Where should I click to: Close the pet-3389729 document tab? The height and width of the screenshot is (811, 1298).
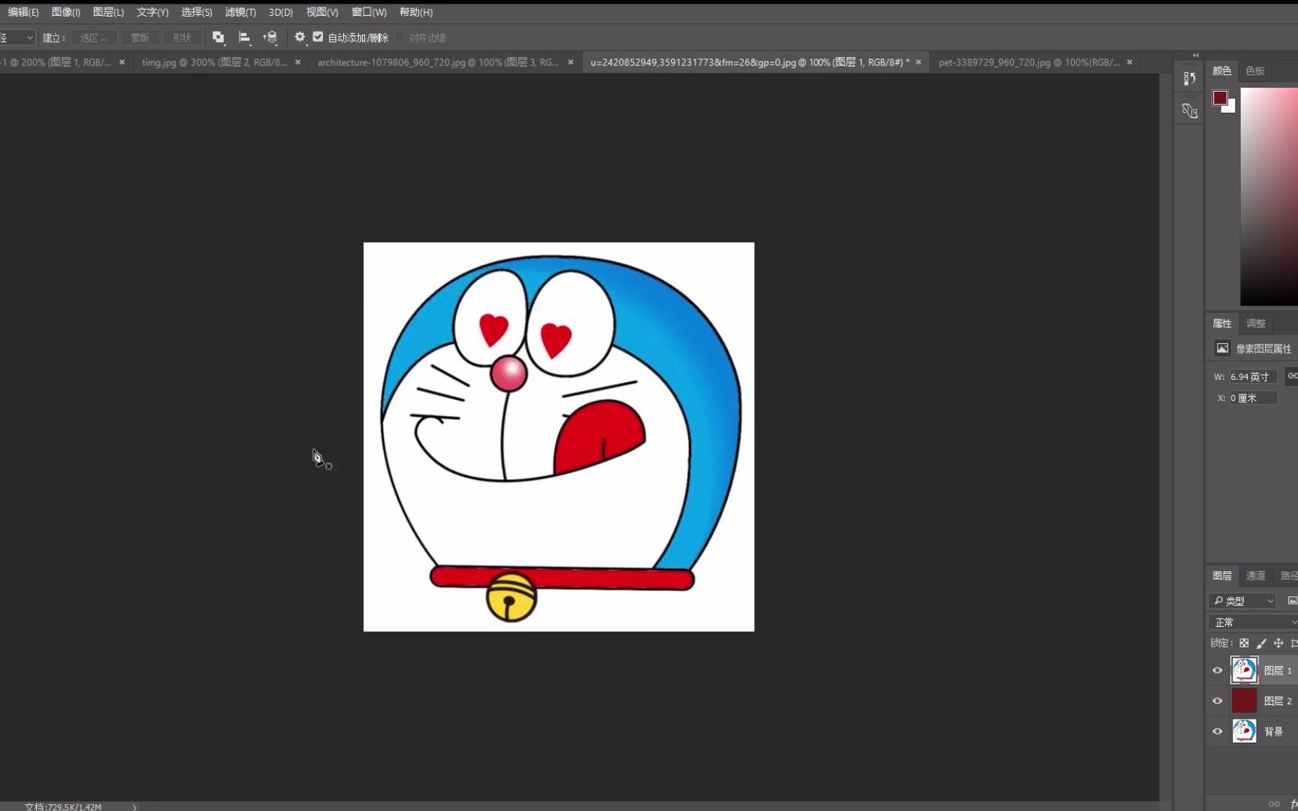point(1130,62)
